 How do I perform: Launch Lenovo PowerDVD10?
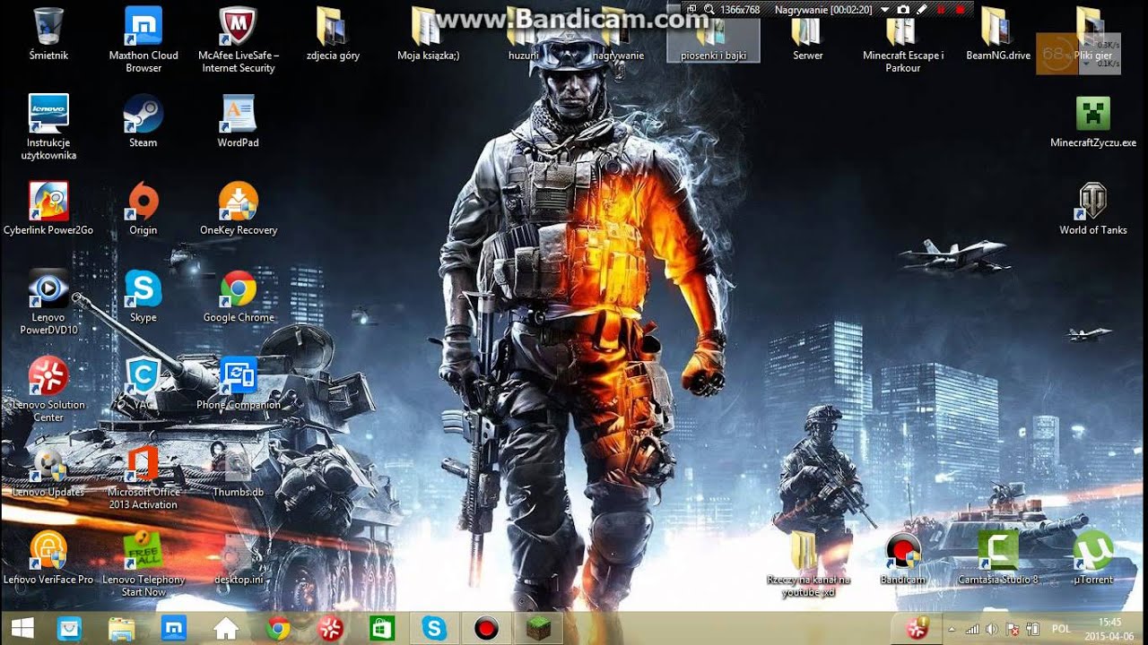point(48,302)
